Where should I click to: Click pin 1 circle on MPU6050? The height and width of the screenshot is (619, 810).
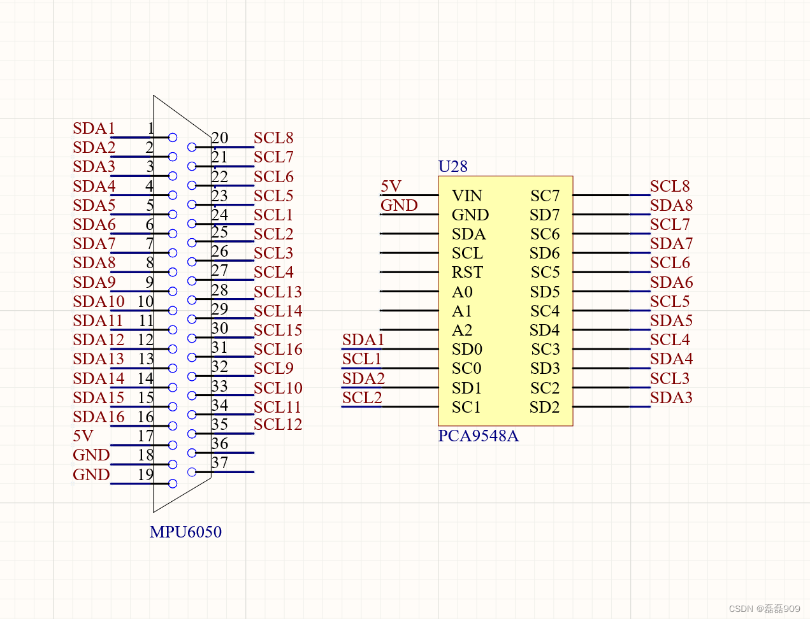tap(171, 136)
